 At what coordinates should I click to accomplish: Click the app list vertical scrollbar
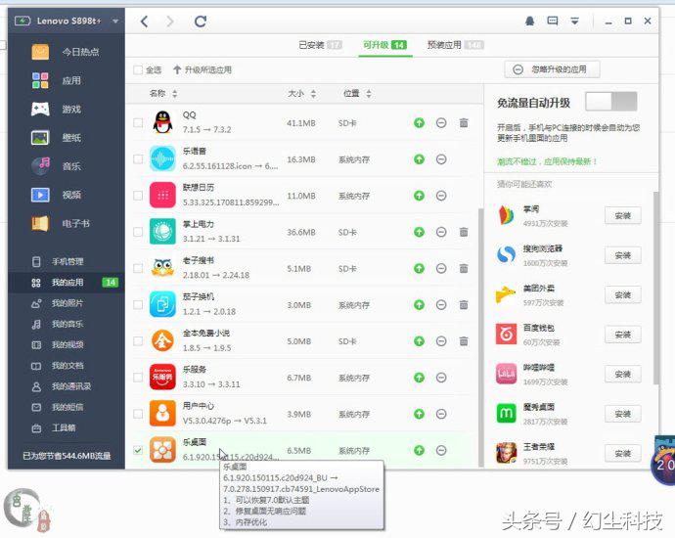coord(481,337)
